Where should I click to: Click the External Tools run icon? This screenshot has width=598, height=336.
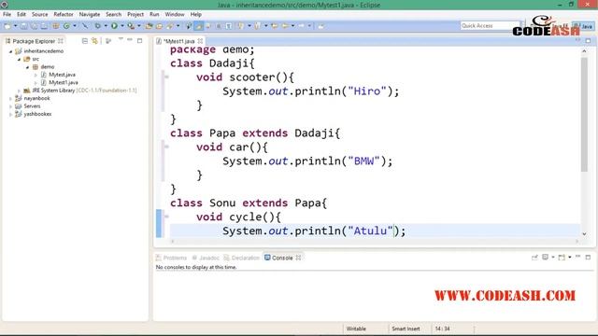(x=131, y=26)
